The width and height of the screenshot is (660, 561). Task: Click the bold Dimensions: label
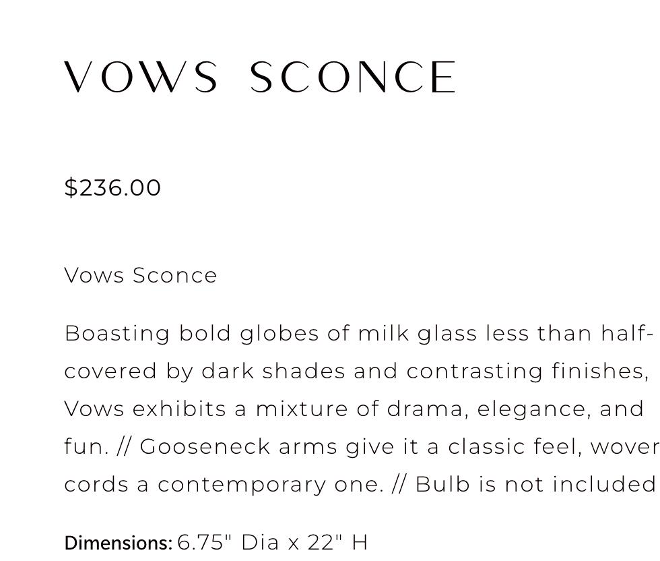pos(119,543)
